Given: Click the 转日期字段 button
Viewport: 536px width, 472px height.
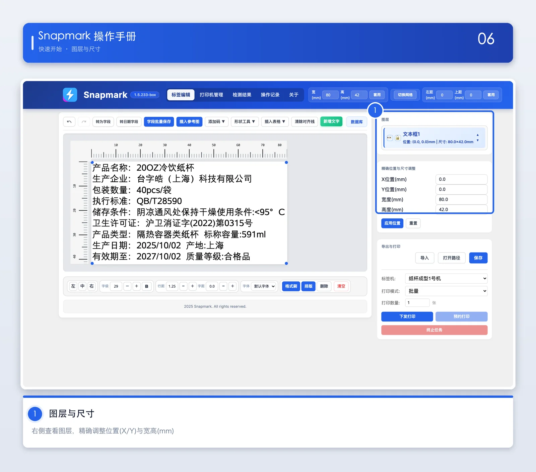Looking at the screenshot, I should [129, 122].
